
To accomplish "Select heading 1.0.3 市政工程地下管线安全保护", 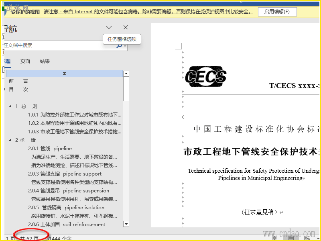I will click(x=75, y=132).
